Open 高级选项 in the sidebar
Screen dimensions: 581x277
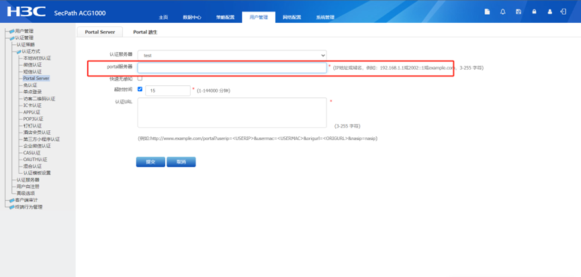[x=26, y=193]
